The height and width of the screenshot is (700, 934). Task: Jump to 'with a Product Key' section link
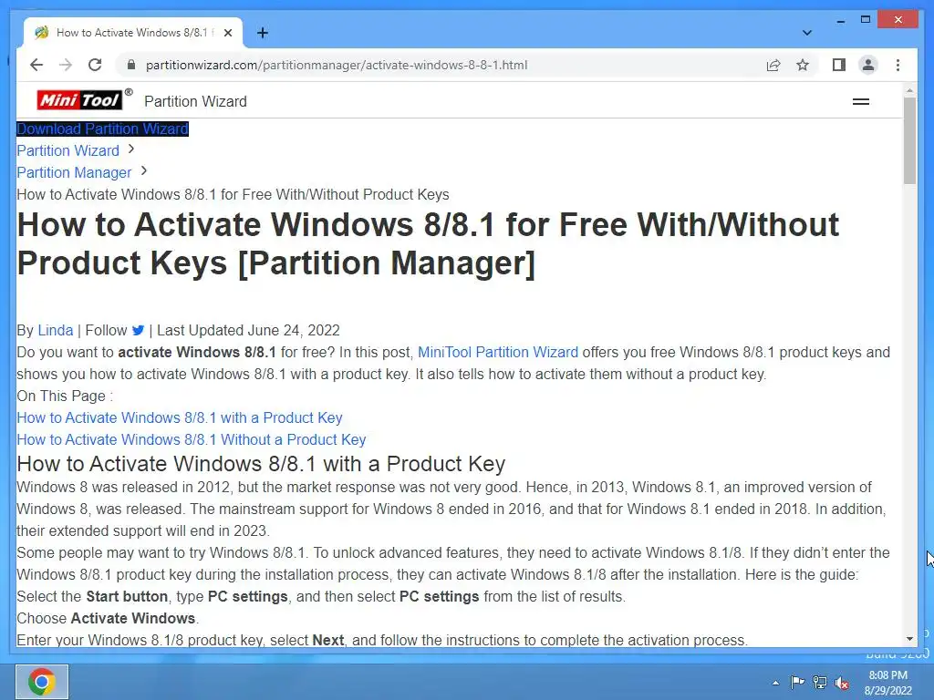tap(180, 417)
